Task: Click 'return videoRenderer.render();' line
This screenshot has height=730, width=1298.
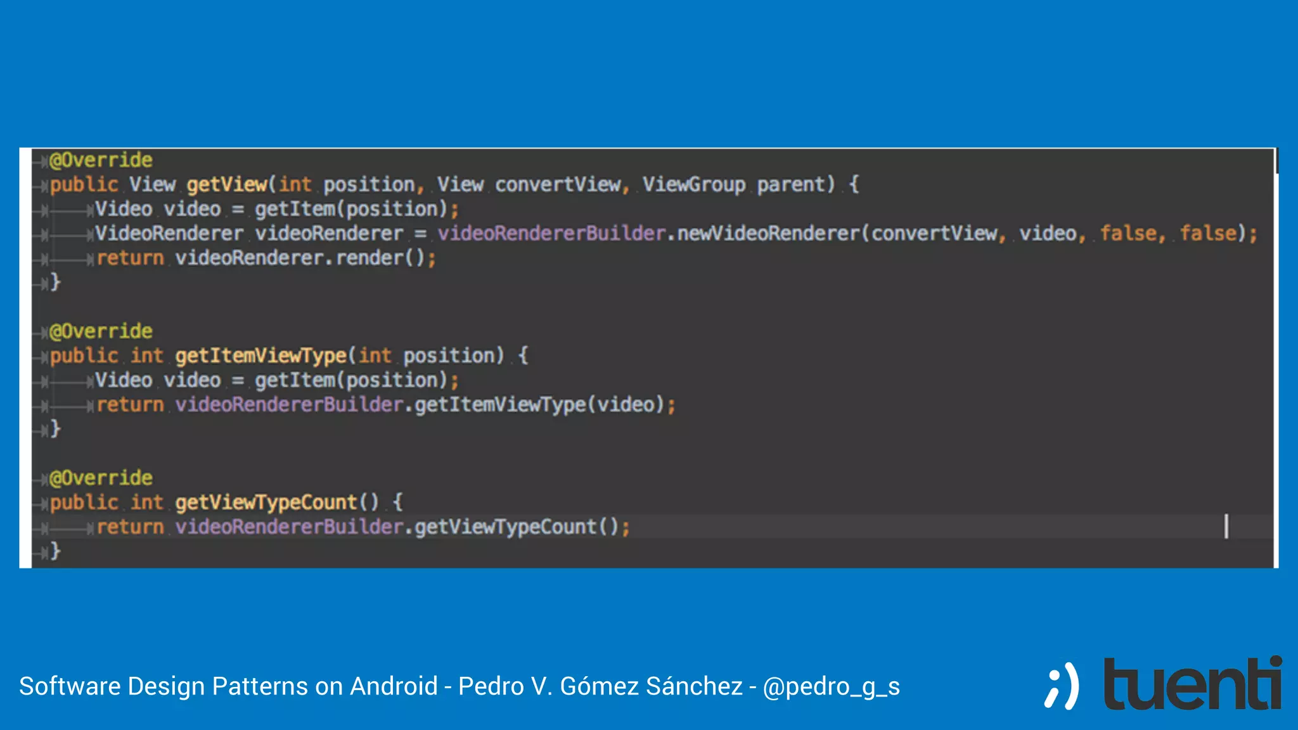Action: 266,258
